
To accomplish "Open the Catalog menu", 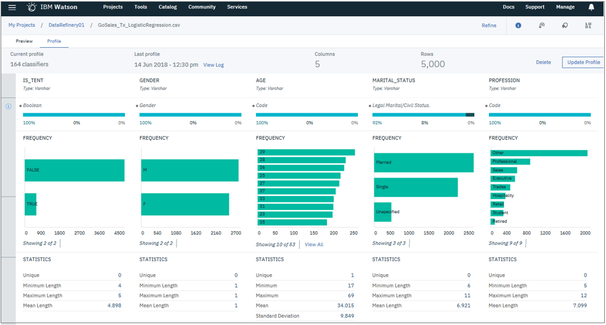I will pos(168,7).
